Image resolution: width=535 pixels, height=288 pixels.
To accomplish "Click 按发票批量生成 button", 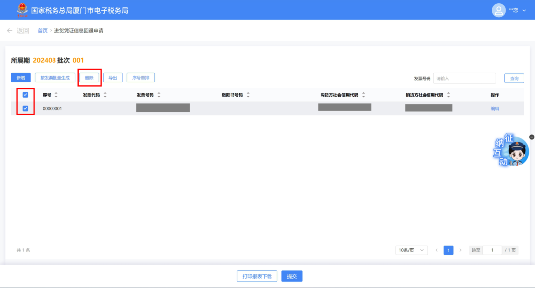I will pos(55,78).
